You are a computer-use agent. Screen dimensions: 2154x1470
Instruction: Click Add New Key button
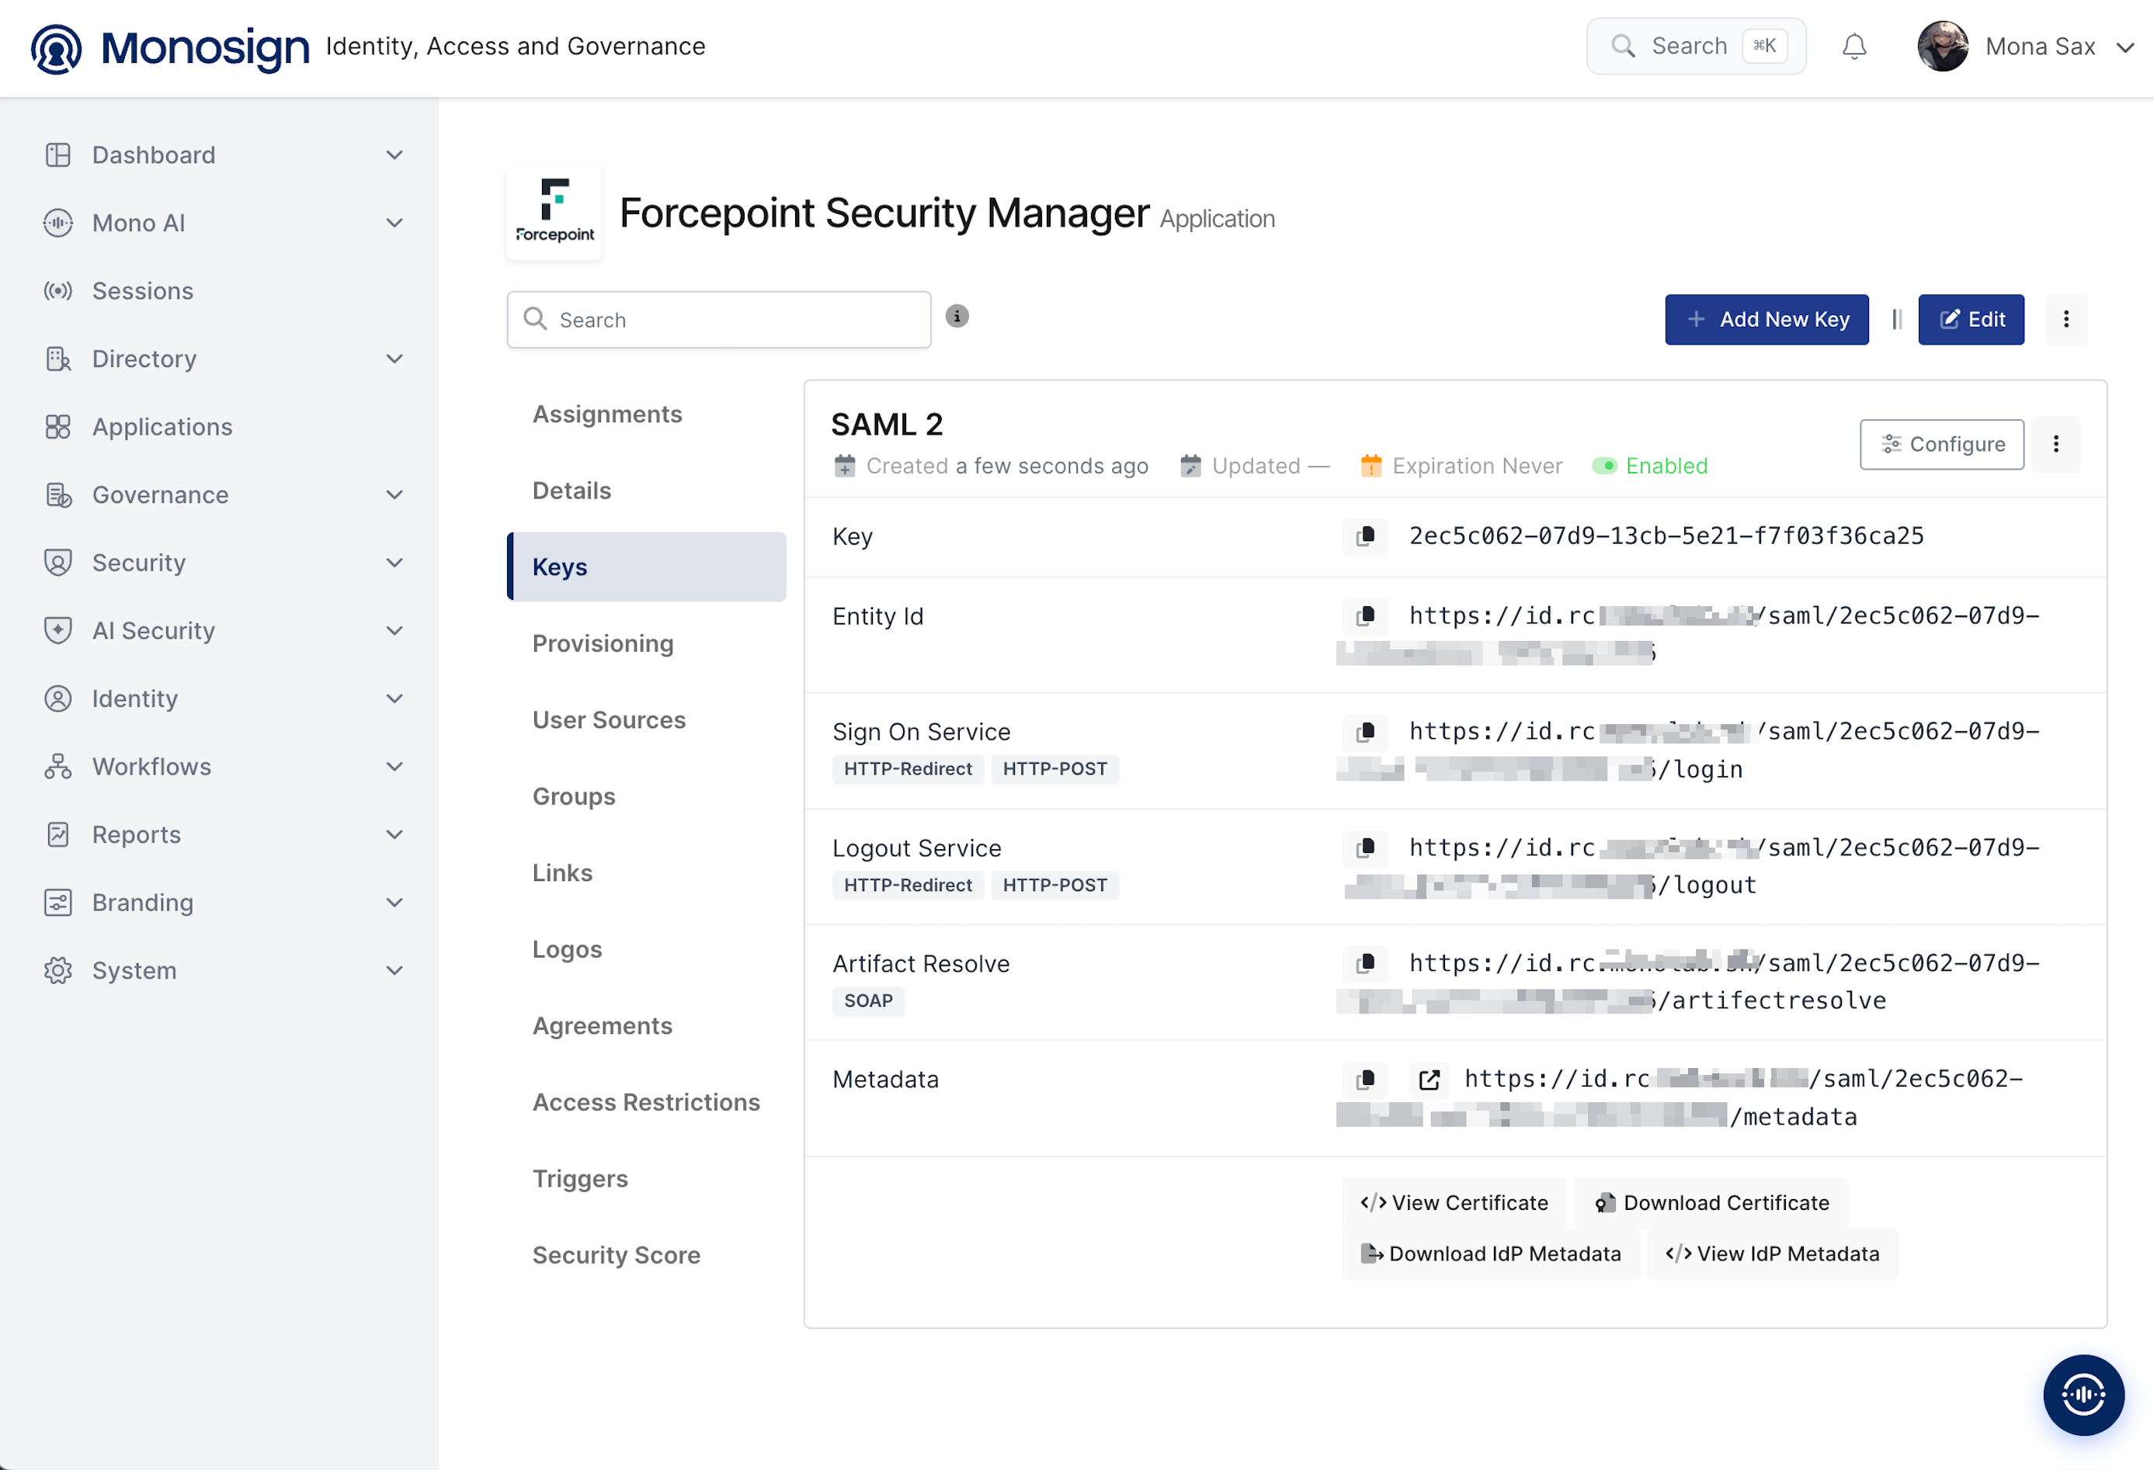[1767, 320]
